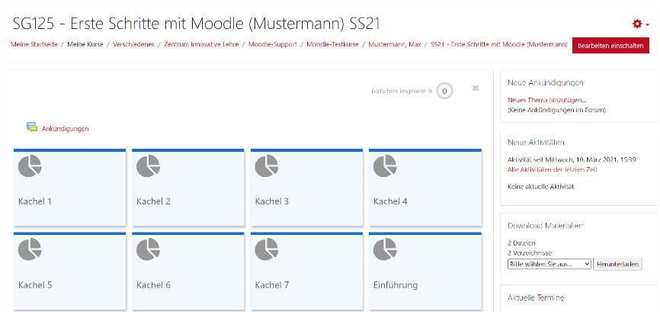Click the 'Bearbeiten einschalten' button
This screenshot has width=660, height=312.
[610, 45]
